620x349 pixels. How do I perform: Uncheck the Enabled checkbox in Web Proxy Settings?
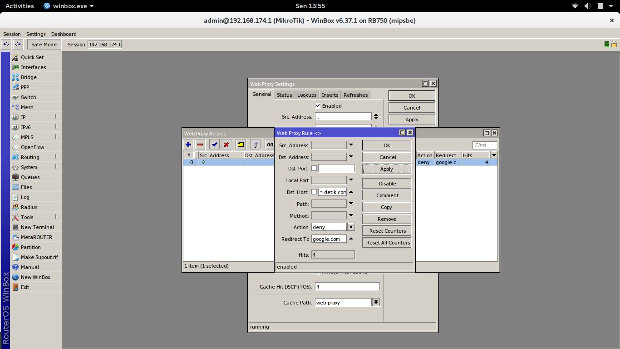(318, 105)
